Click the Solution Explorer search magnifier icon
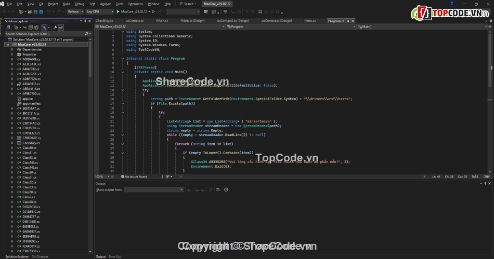494x259 pixels. click(86, 34)
